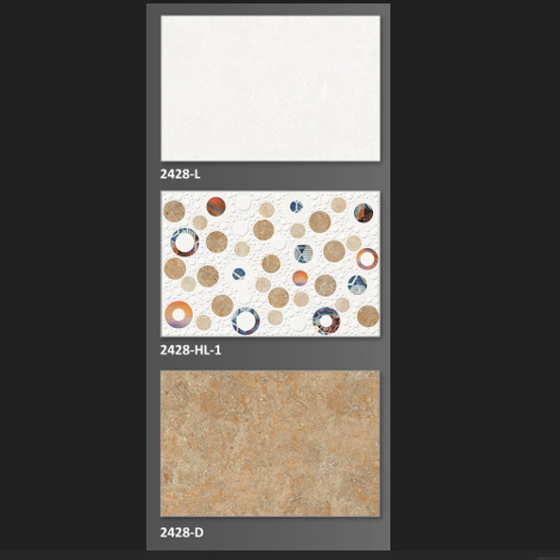The width and height of the screenshot is (560, 560).
Task: Click the small blue circle left of tile center
Action: click(x=238, y=274)
